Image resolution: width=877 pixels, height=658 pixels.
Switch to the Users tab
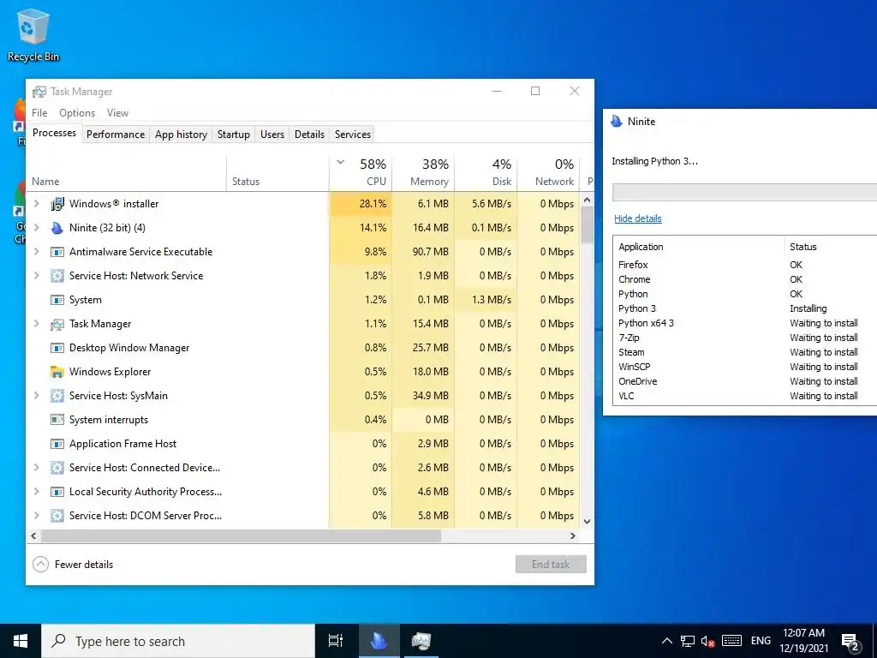[271, 135]
